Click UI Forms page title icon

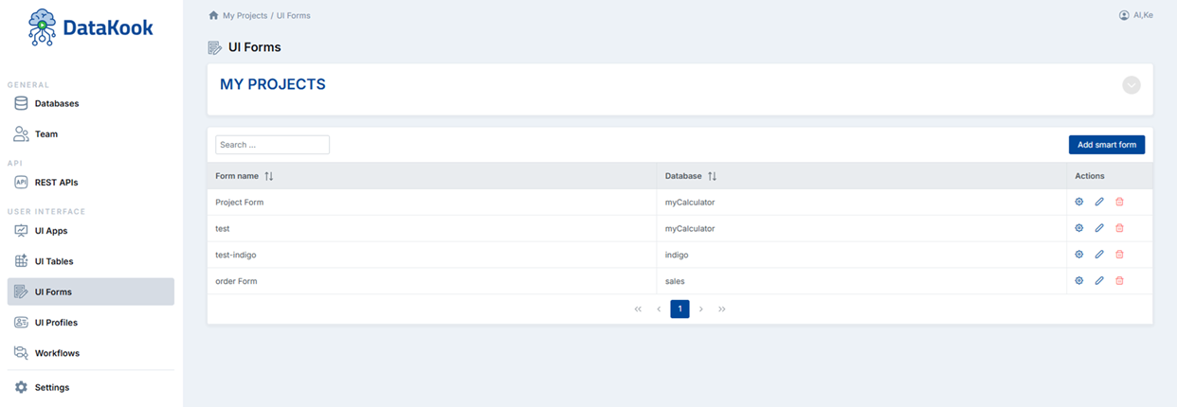215,47
